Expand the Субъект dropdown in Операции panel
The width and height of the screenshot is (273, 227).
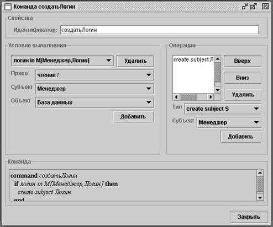click(229, 122)
